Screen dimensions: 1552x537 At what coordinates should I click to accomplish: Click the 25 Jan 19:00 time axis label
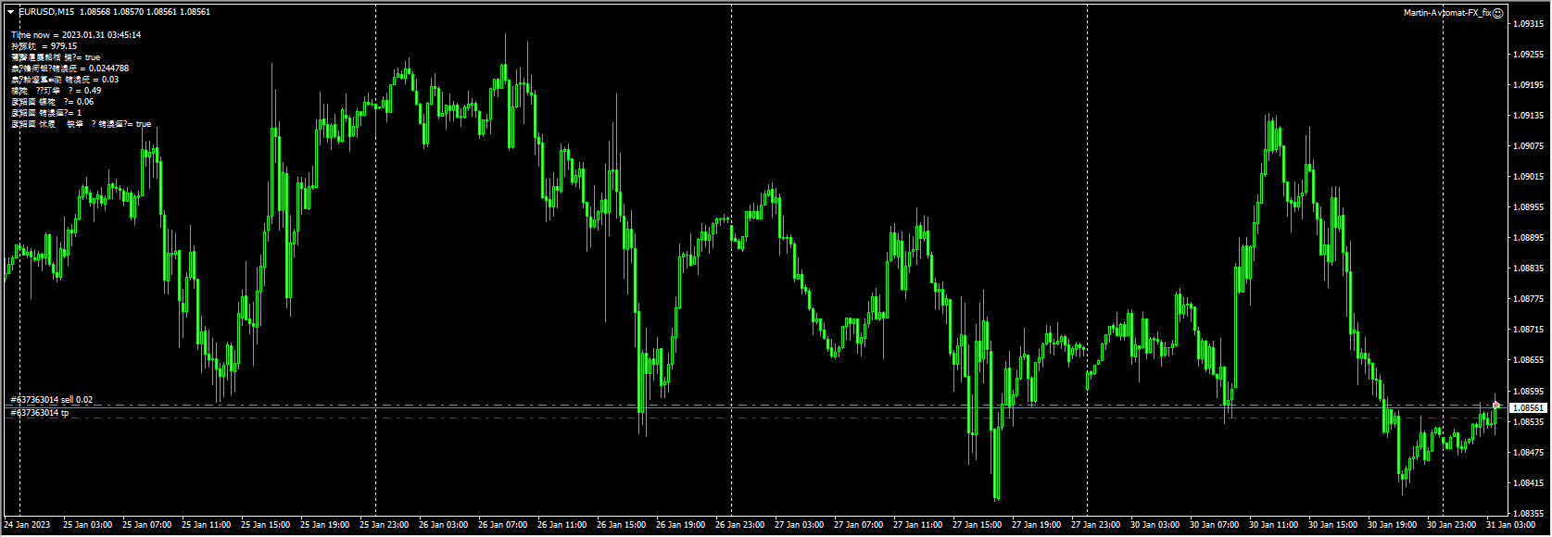(x=325, y=525)
